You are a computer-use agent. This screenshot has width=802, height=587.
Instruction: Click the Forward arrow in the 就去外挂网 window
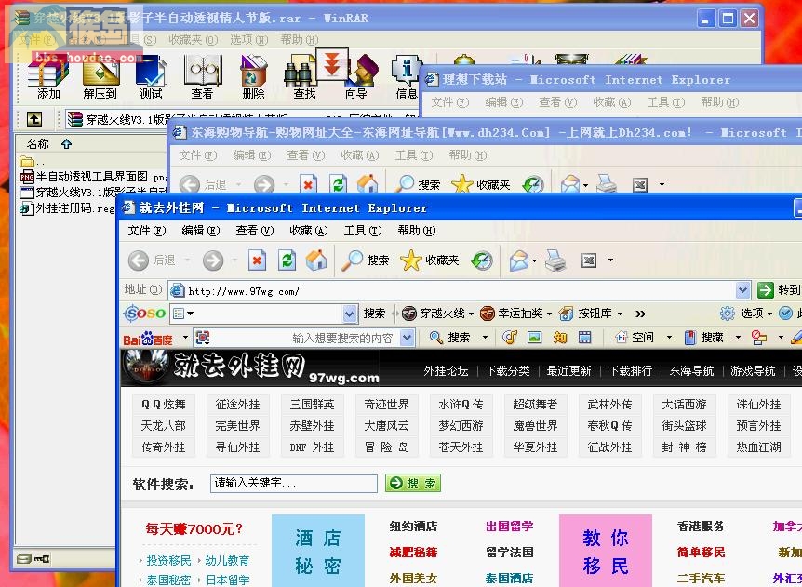[213, 260]
